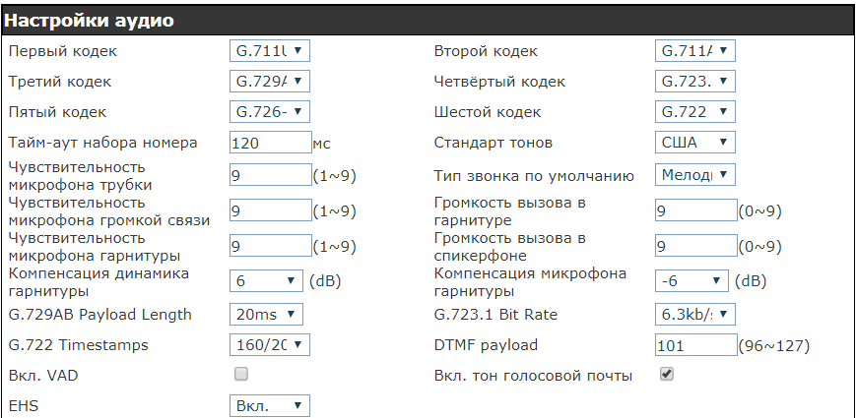856x418 pixels.
Task: Expand the G.729AB Payload Length dropdown
Action: click(x=267, y=315)
